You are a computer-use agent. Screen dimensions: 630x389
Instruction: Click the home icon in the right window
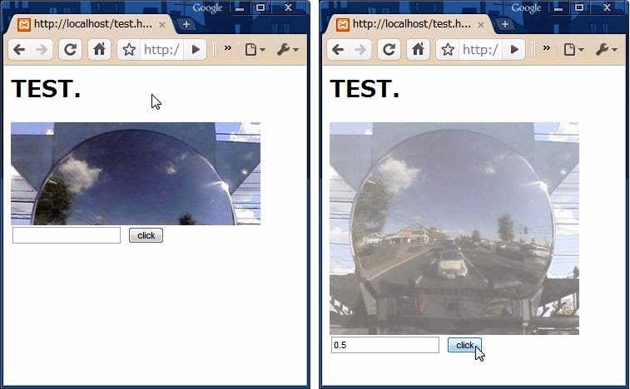coord(418,50)
